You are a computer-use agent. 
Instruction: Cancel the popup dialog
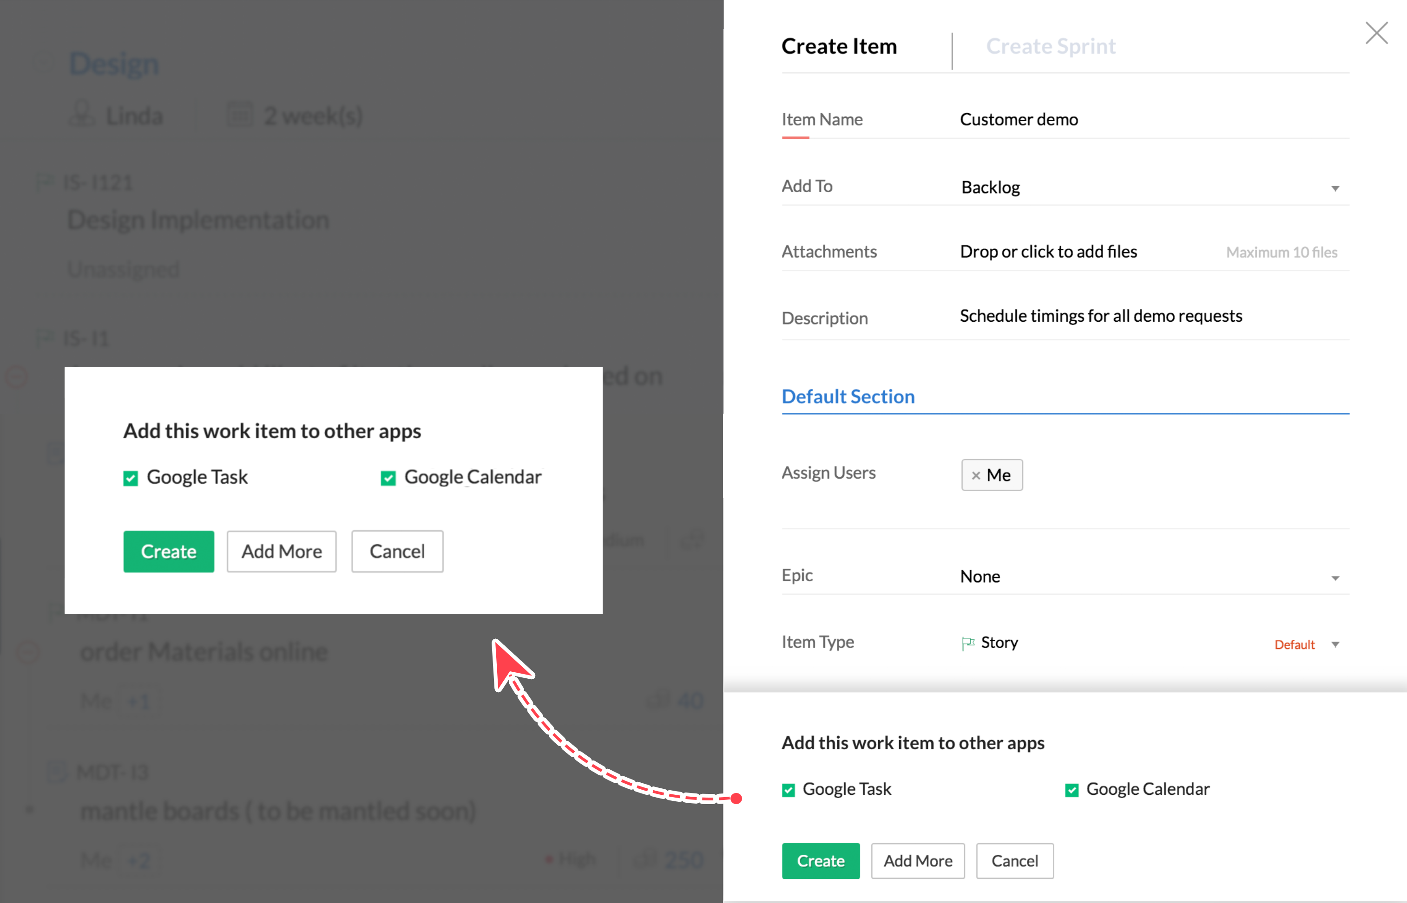(x=397, y=551)
